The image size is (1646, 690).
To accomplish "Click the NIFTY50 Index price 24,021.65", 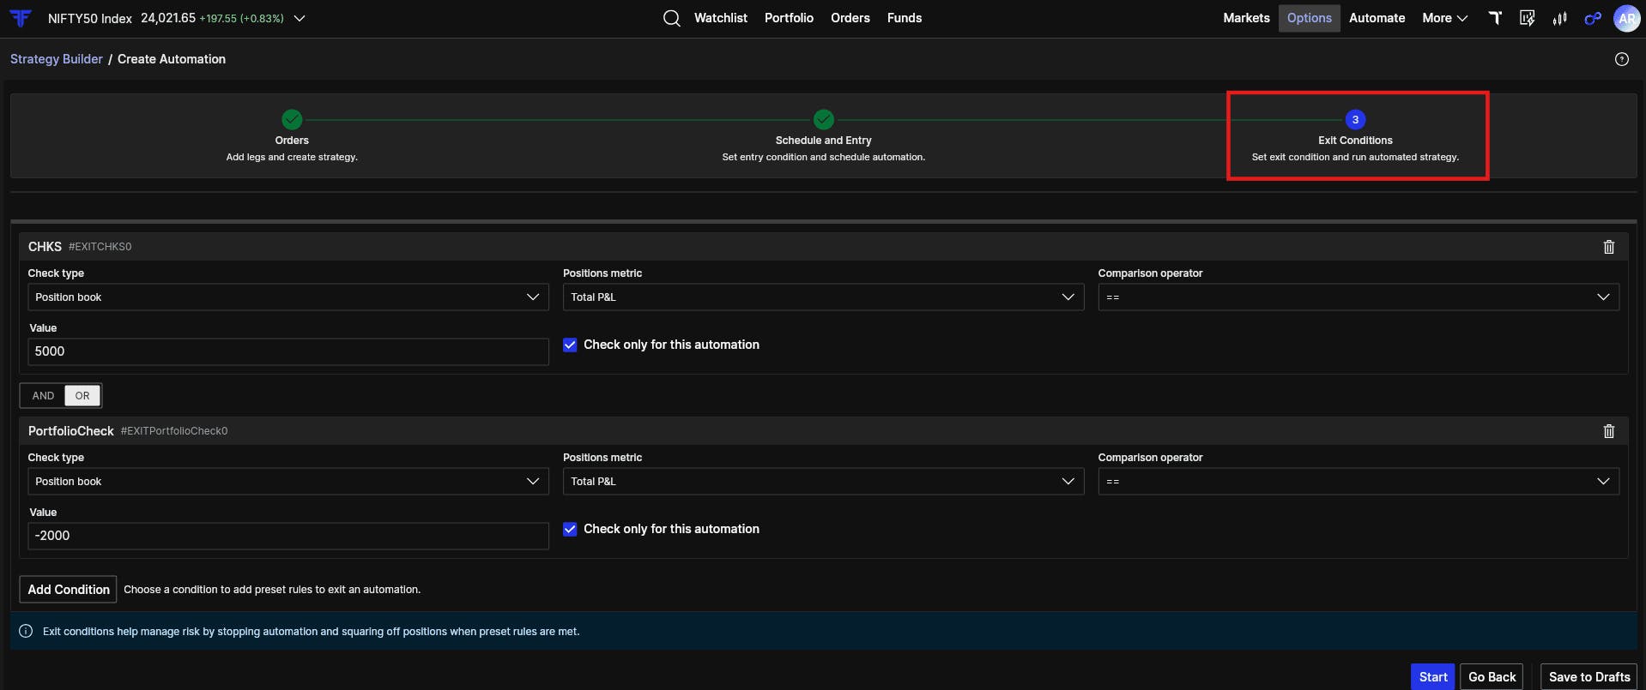I will pyautogui.click(x=168, y=18).
